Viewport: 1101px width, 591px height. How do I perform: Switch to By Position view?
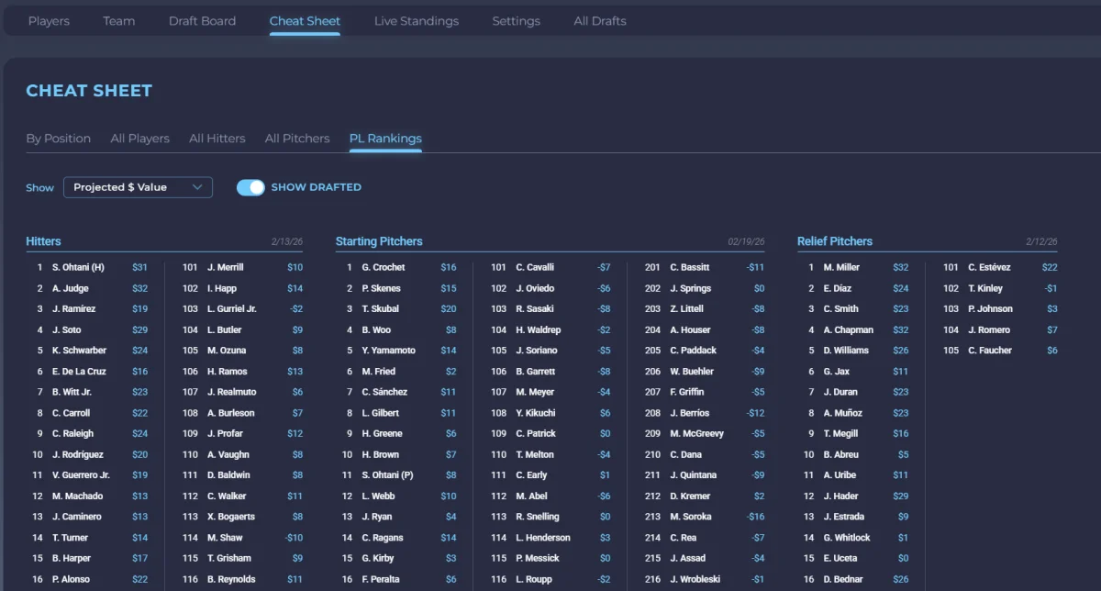(59, 139)
